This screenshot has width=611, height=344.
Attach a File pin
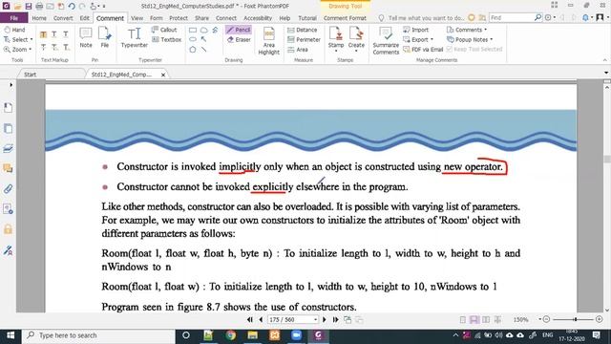pyautogui.click(x=104, y=37)
